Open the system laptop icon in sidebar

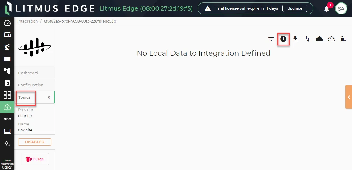coord(7,131)
